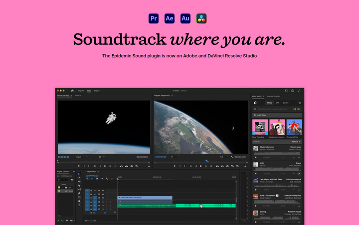
Task: Open the Frame.io panel tab
Action: (78, 96)
